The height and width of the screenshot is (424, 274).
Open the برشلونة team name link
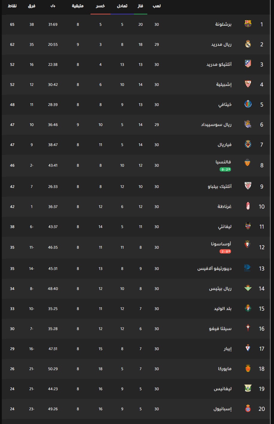click(223, 24)
